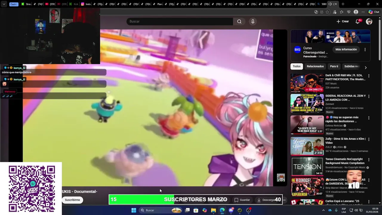Open File Explorer from the taskbar

[x=213, y=210]
